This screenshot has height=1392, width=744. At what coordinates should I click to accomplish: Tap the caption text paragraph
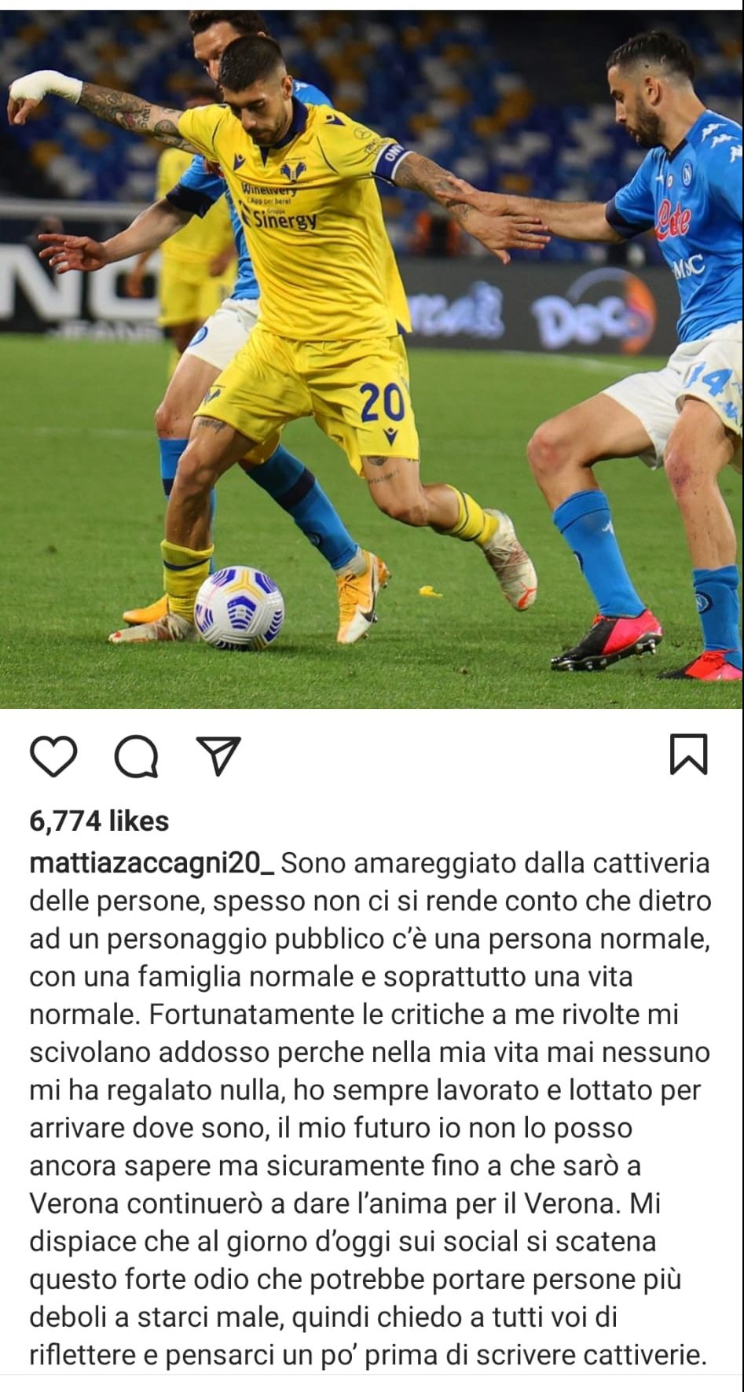(370, 1108)
